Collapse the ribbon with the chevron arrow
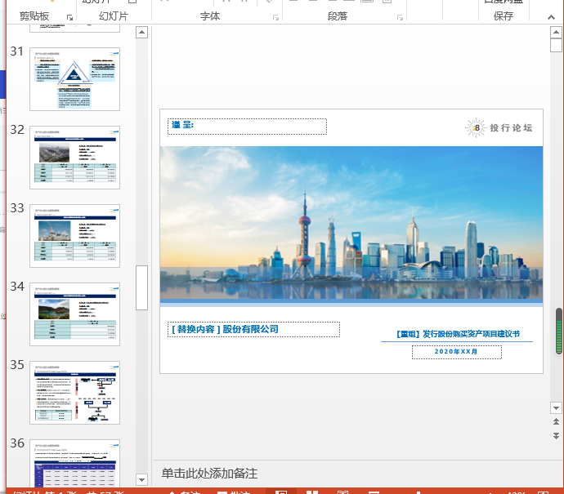The image size is (564, 494). point(551,17)
